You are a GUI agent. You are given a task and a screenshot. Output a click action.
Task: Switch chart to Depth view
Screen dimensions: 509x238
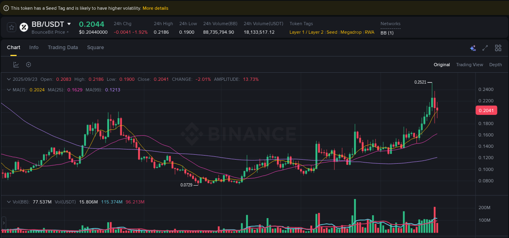coord(495,65)
